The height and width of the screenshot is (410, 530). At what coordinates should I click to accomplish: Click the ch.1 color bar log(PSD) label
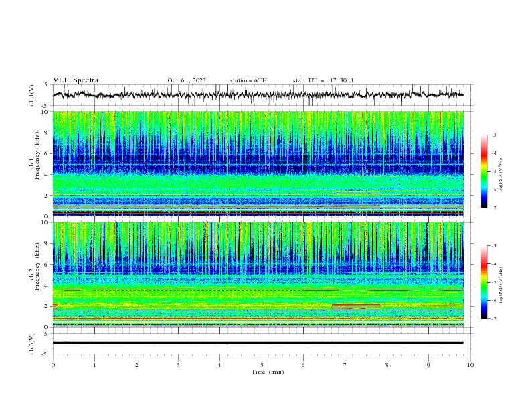tap(501, 175)
